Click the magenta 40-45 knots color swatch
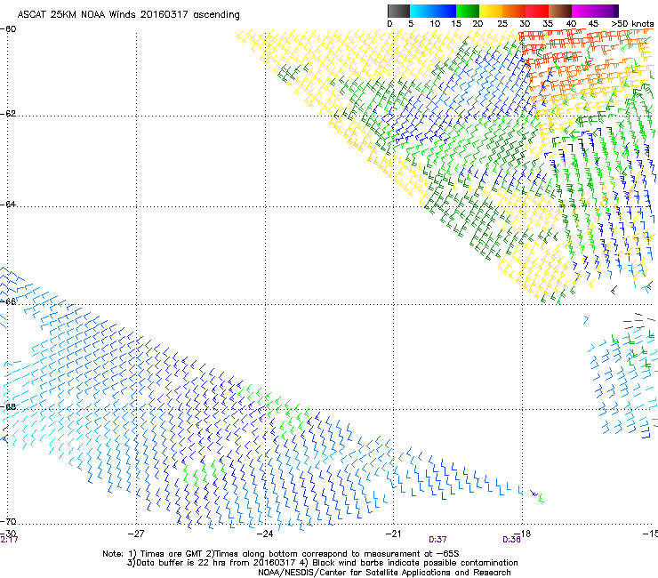658x578 pixels. tap(583, 11)
